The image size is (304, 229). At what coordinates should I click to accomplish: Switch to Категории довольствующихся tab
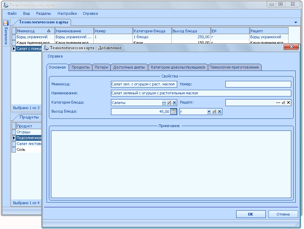click(x=178, y=67)
